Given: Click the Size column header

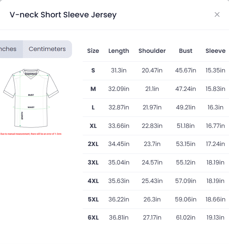Looking at the screenshot, I should pos(93,51).
